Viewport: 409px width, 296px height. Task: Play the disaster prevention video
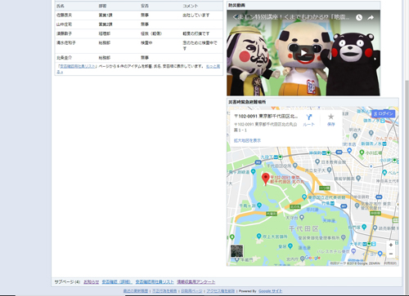(303, 53)
